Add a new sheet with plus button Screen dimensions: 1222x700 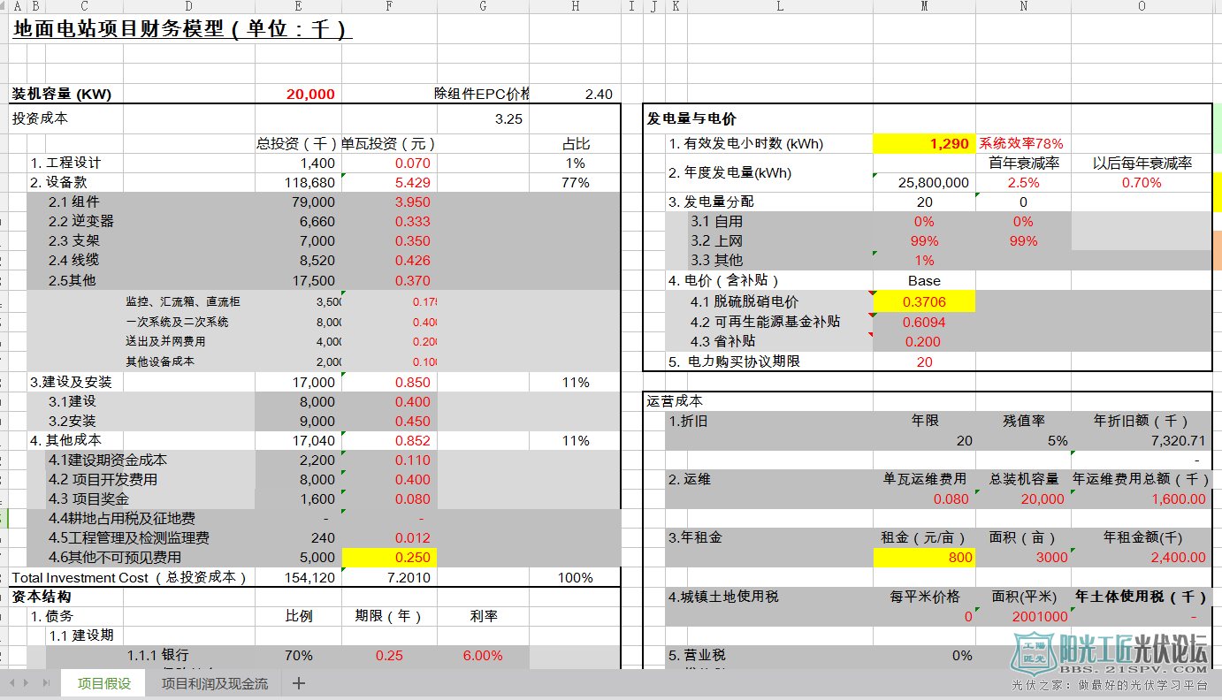click(299, 683)
